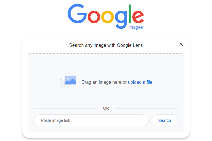The width and height of the screenshot is (212, 141).
Task: Click the "Drag an image here or" text
Action: click(x=104, y=82)
